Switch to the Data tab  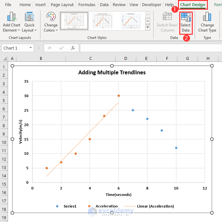click(104, 5)
